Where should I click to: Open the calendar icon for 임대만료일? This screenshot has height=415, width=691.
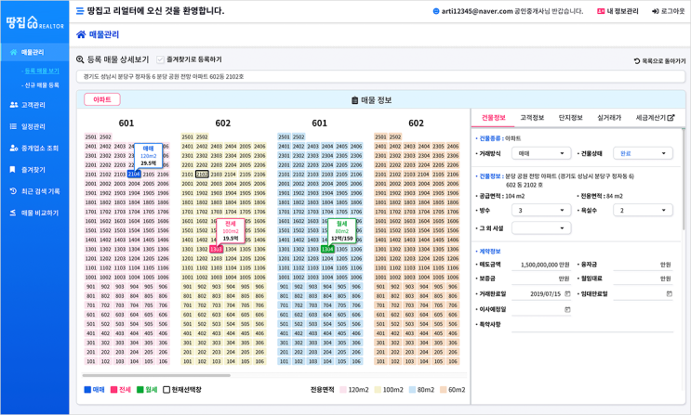click(670, 293)
